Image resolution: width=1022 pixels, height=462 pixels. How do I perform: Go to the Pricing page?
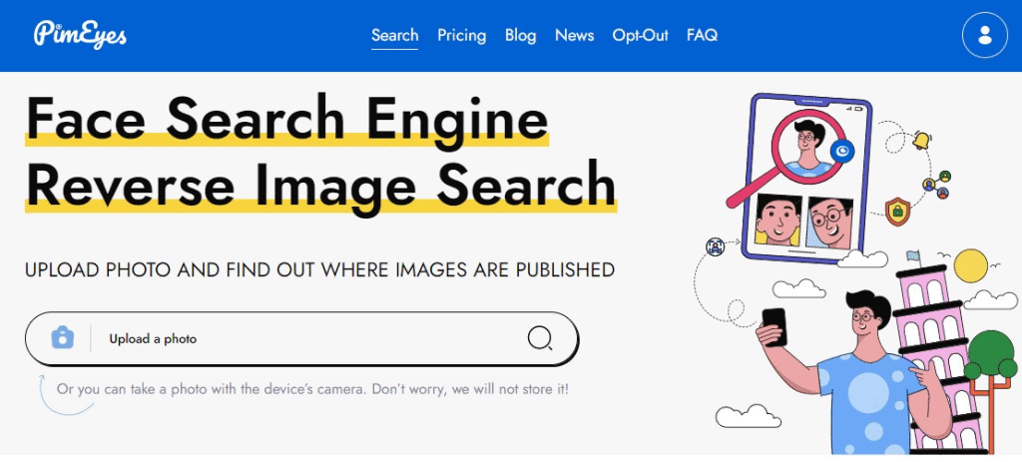[x=461, y=35]
